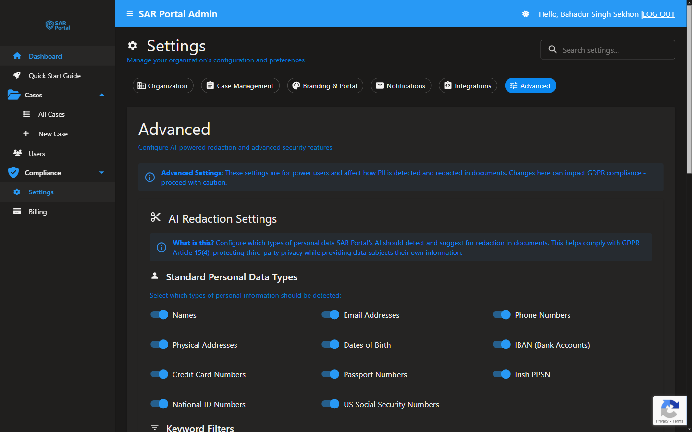Select New Case in the sidebar

coord(53,133)
